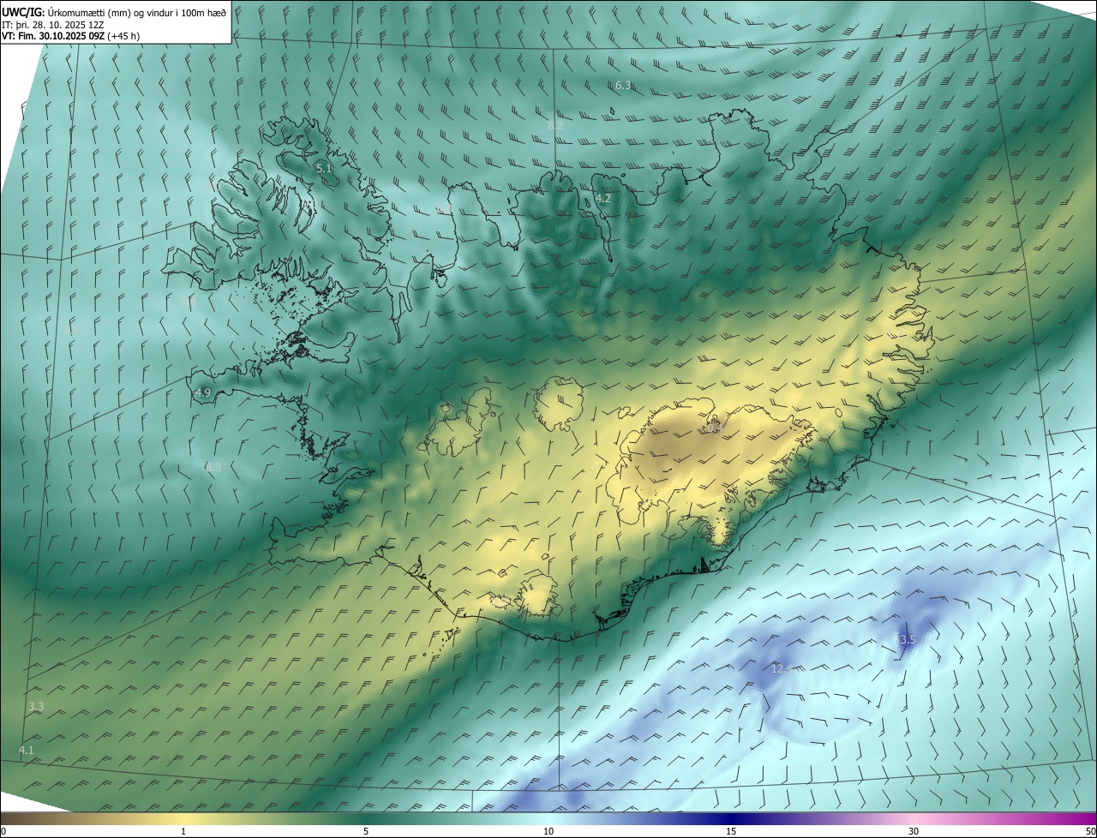This screenshot has height=838, width=1097.
Task: Click the colorbar tick label 50
Action: pyautogui.click(x=1090, y=832)
